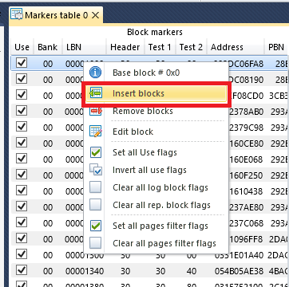Select the address cell 054B05AE38
289x287 pixels.
coord(239,271)
